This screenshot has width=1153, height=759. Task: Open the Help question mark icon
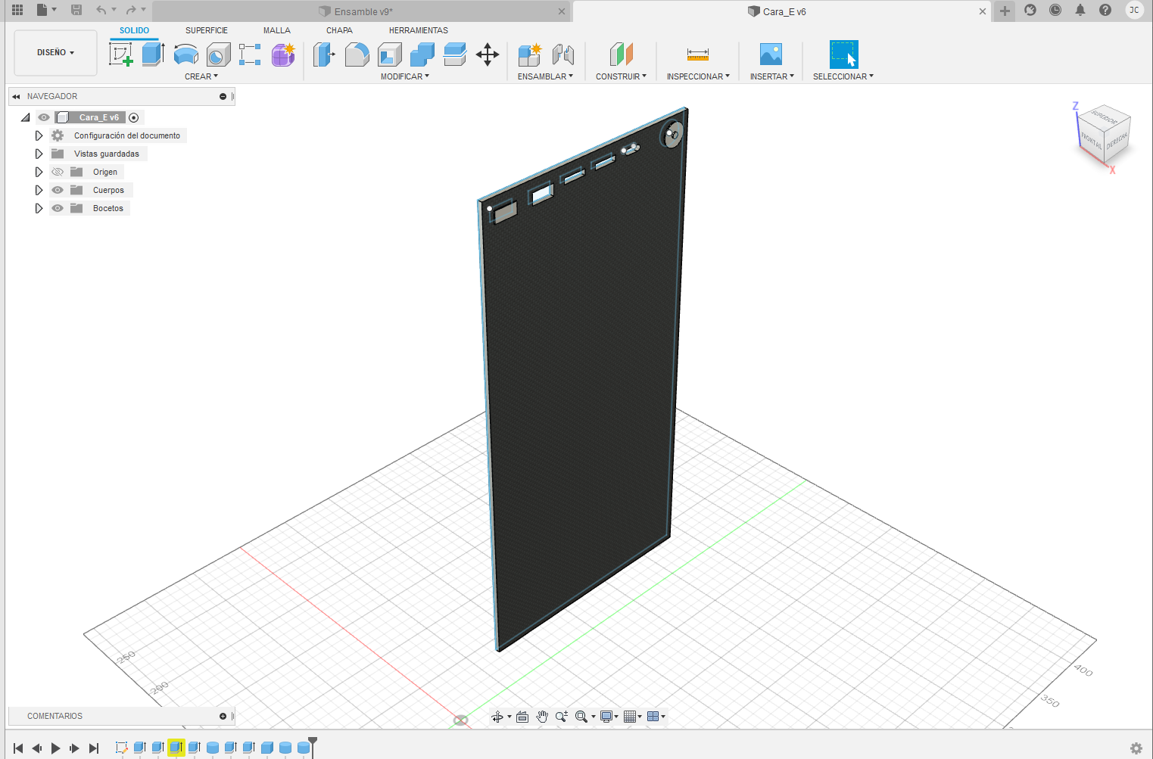click(1105, 10)
